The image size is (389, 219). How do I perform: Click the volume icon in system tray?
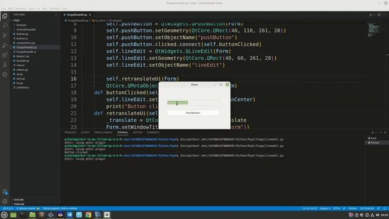pos(377,215)
